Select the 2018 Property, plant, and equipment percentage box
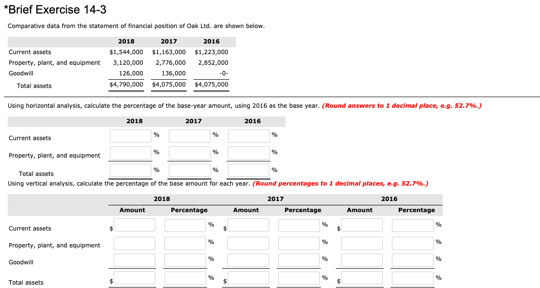Screen dimensions: 540x288 coord(130,153)
